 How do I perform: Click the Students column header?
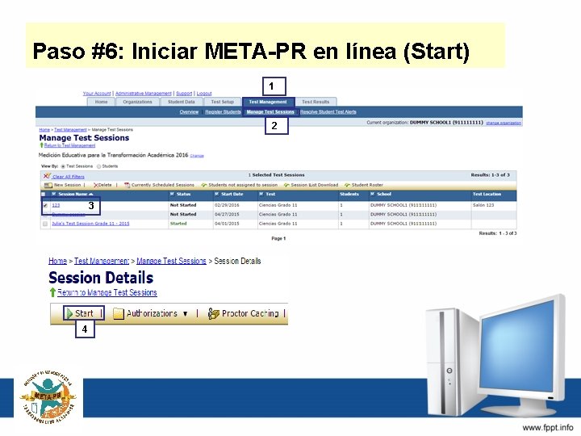349,194
